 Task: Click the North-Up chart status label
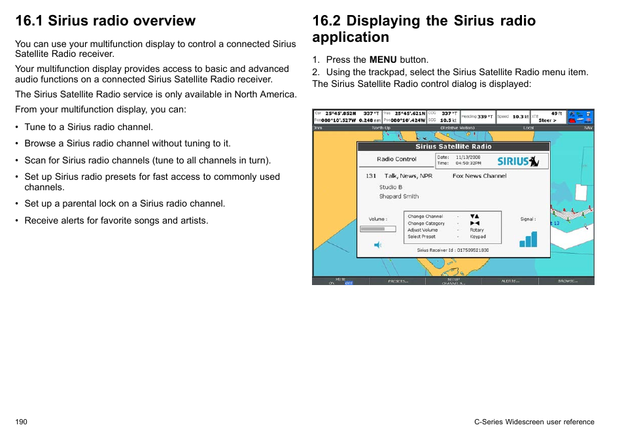tap(381, 128)
